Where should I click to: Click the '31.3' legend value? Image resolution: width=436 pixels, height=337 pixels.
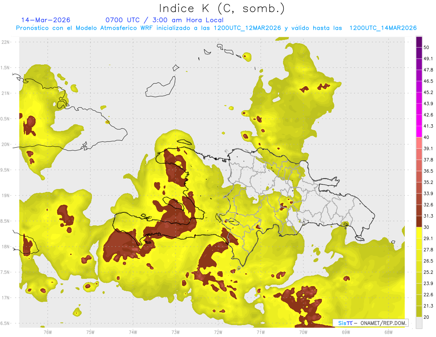[x=428, y=216]
